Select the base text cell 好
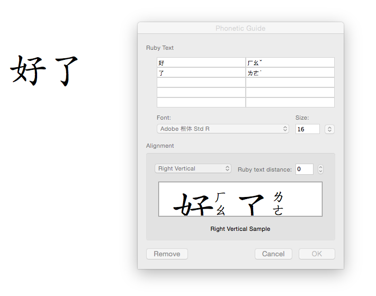Viewport: 376px width, 296px height. (201, 62)
